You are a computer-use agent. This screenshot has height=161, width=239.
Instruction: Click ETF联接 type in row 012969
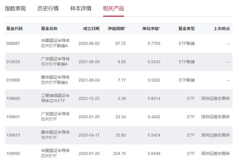click(x=187, y=80)
